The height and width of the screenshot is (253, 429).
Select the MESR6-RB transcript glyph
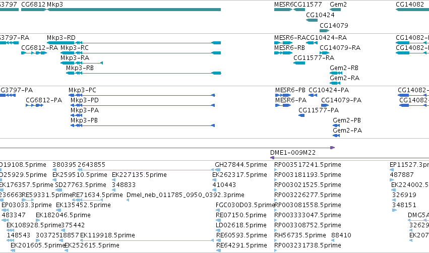pyautogui.click(x=283, y=53)
